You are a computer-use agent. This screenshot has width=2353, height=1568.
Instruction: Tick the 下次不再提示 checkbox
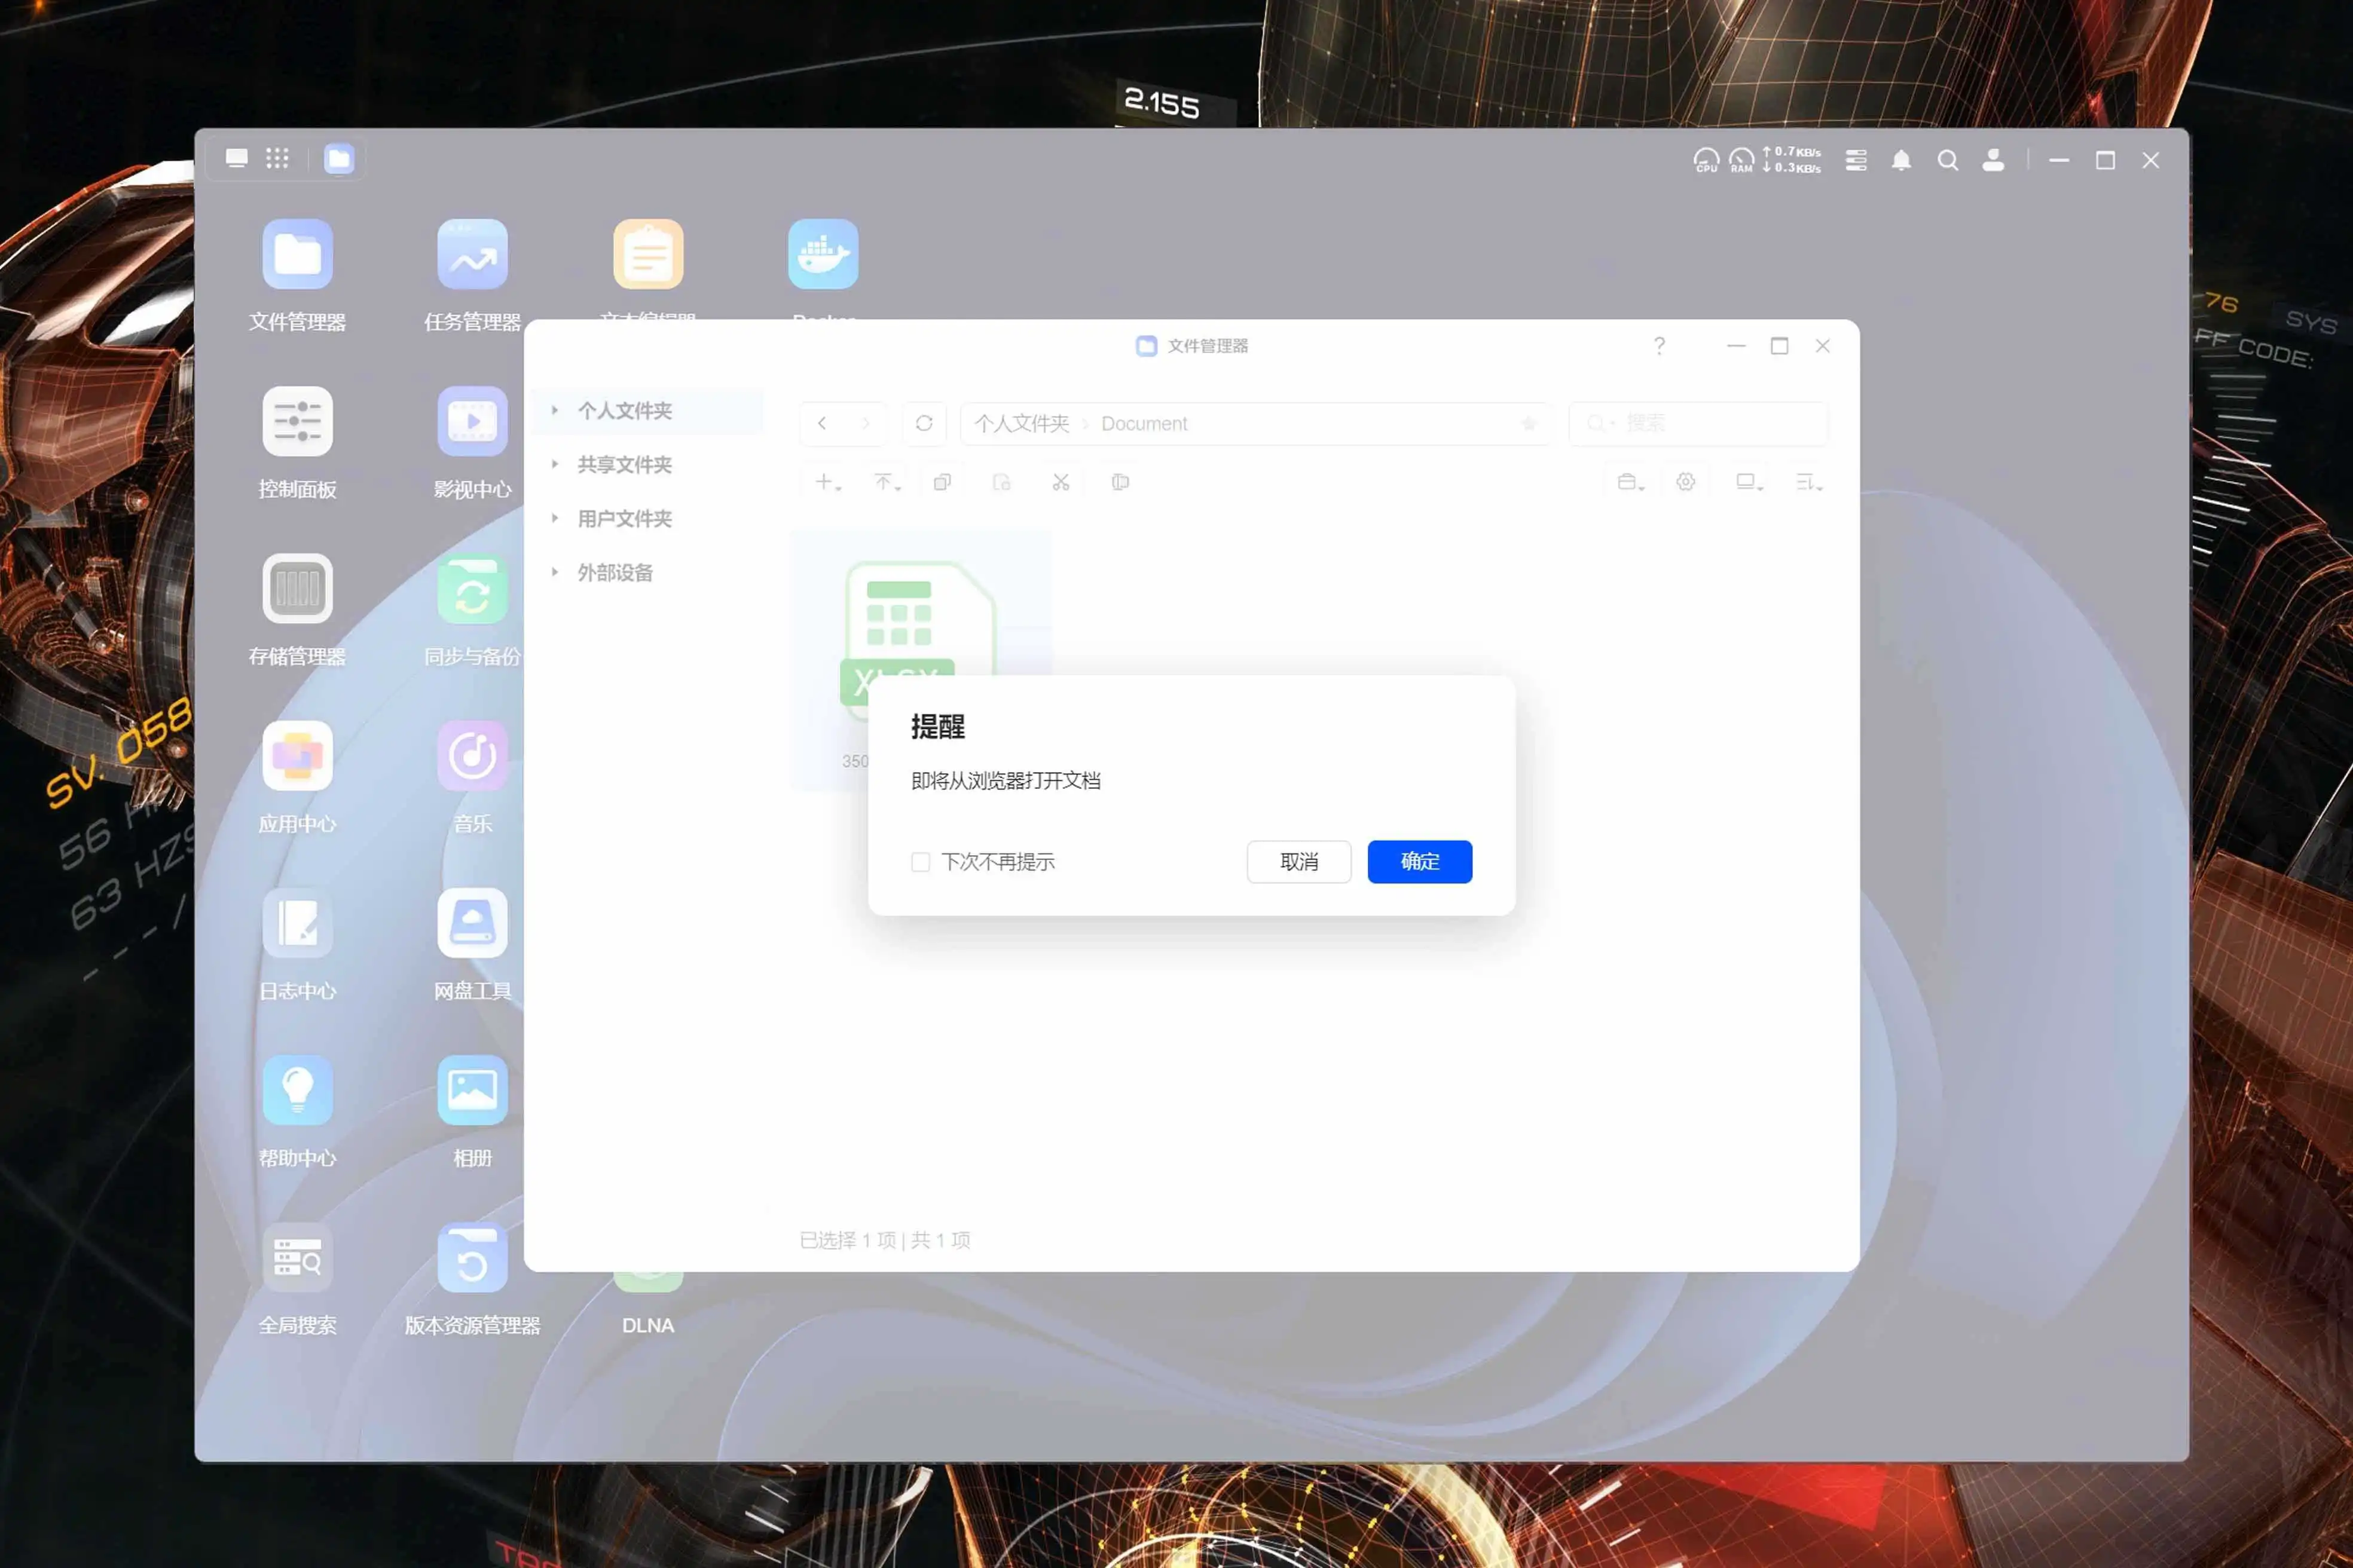pos(921,862)
